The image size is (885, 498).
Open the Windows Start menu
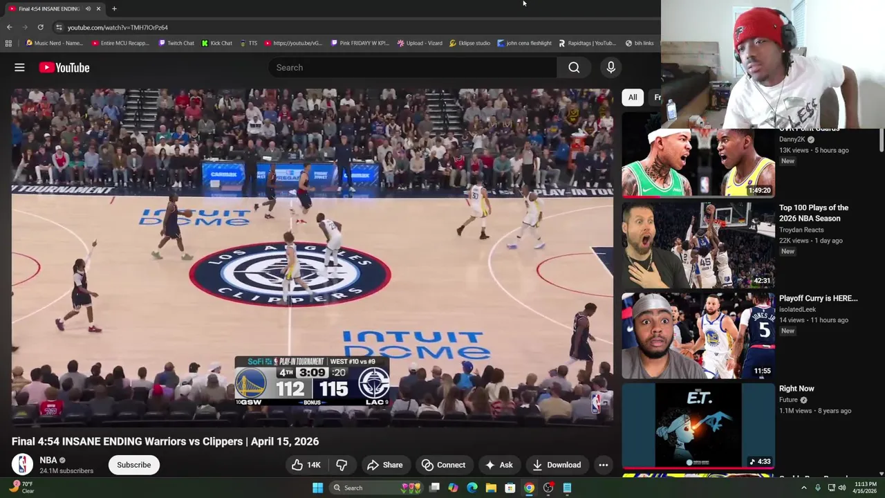317,488
